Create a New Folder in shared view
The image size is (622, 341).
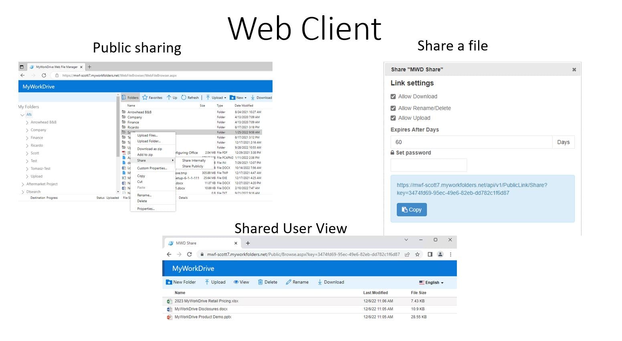click(181, 282)
